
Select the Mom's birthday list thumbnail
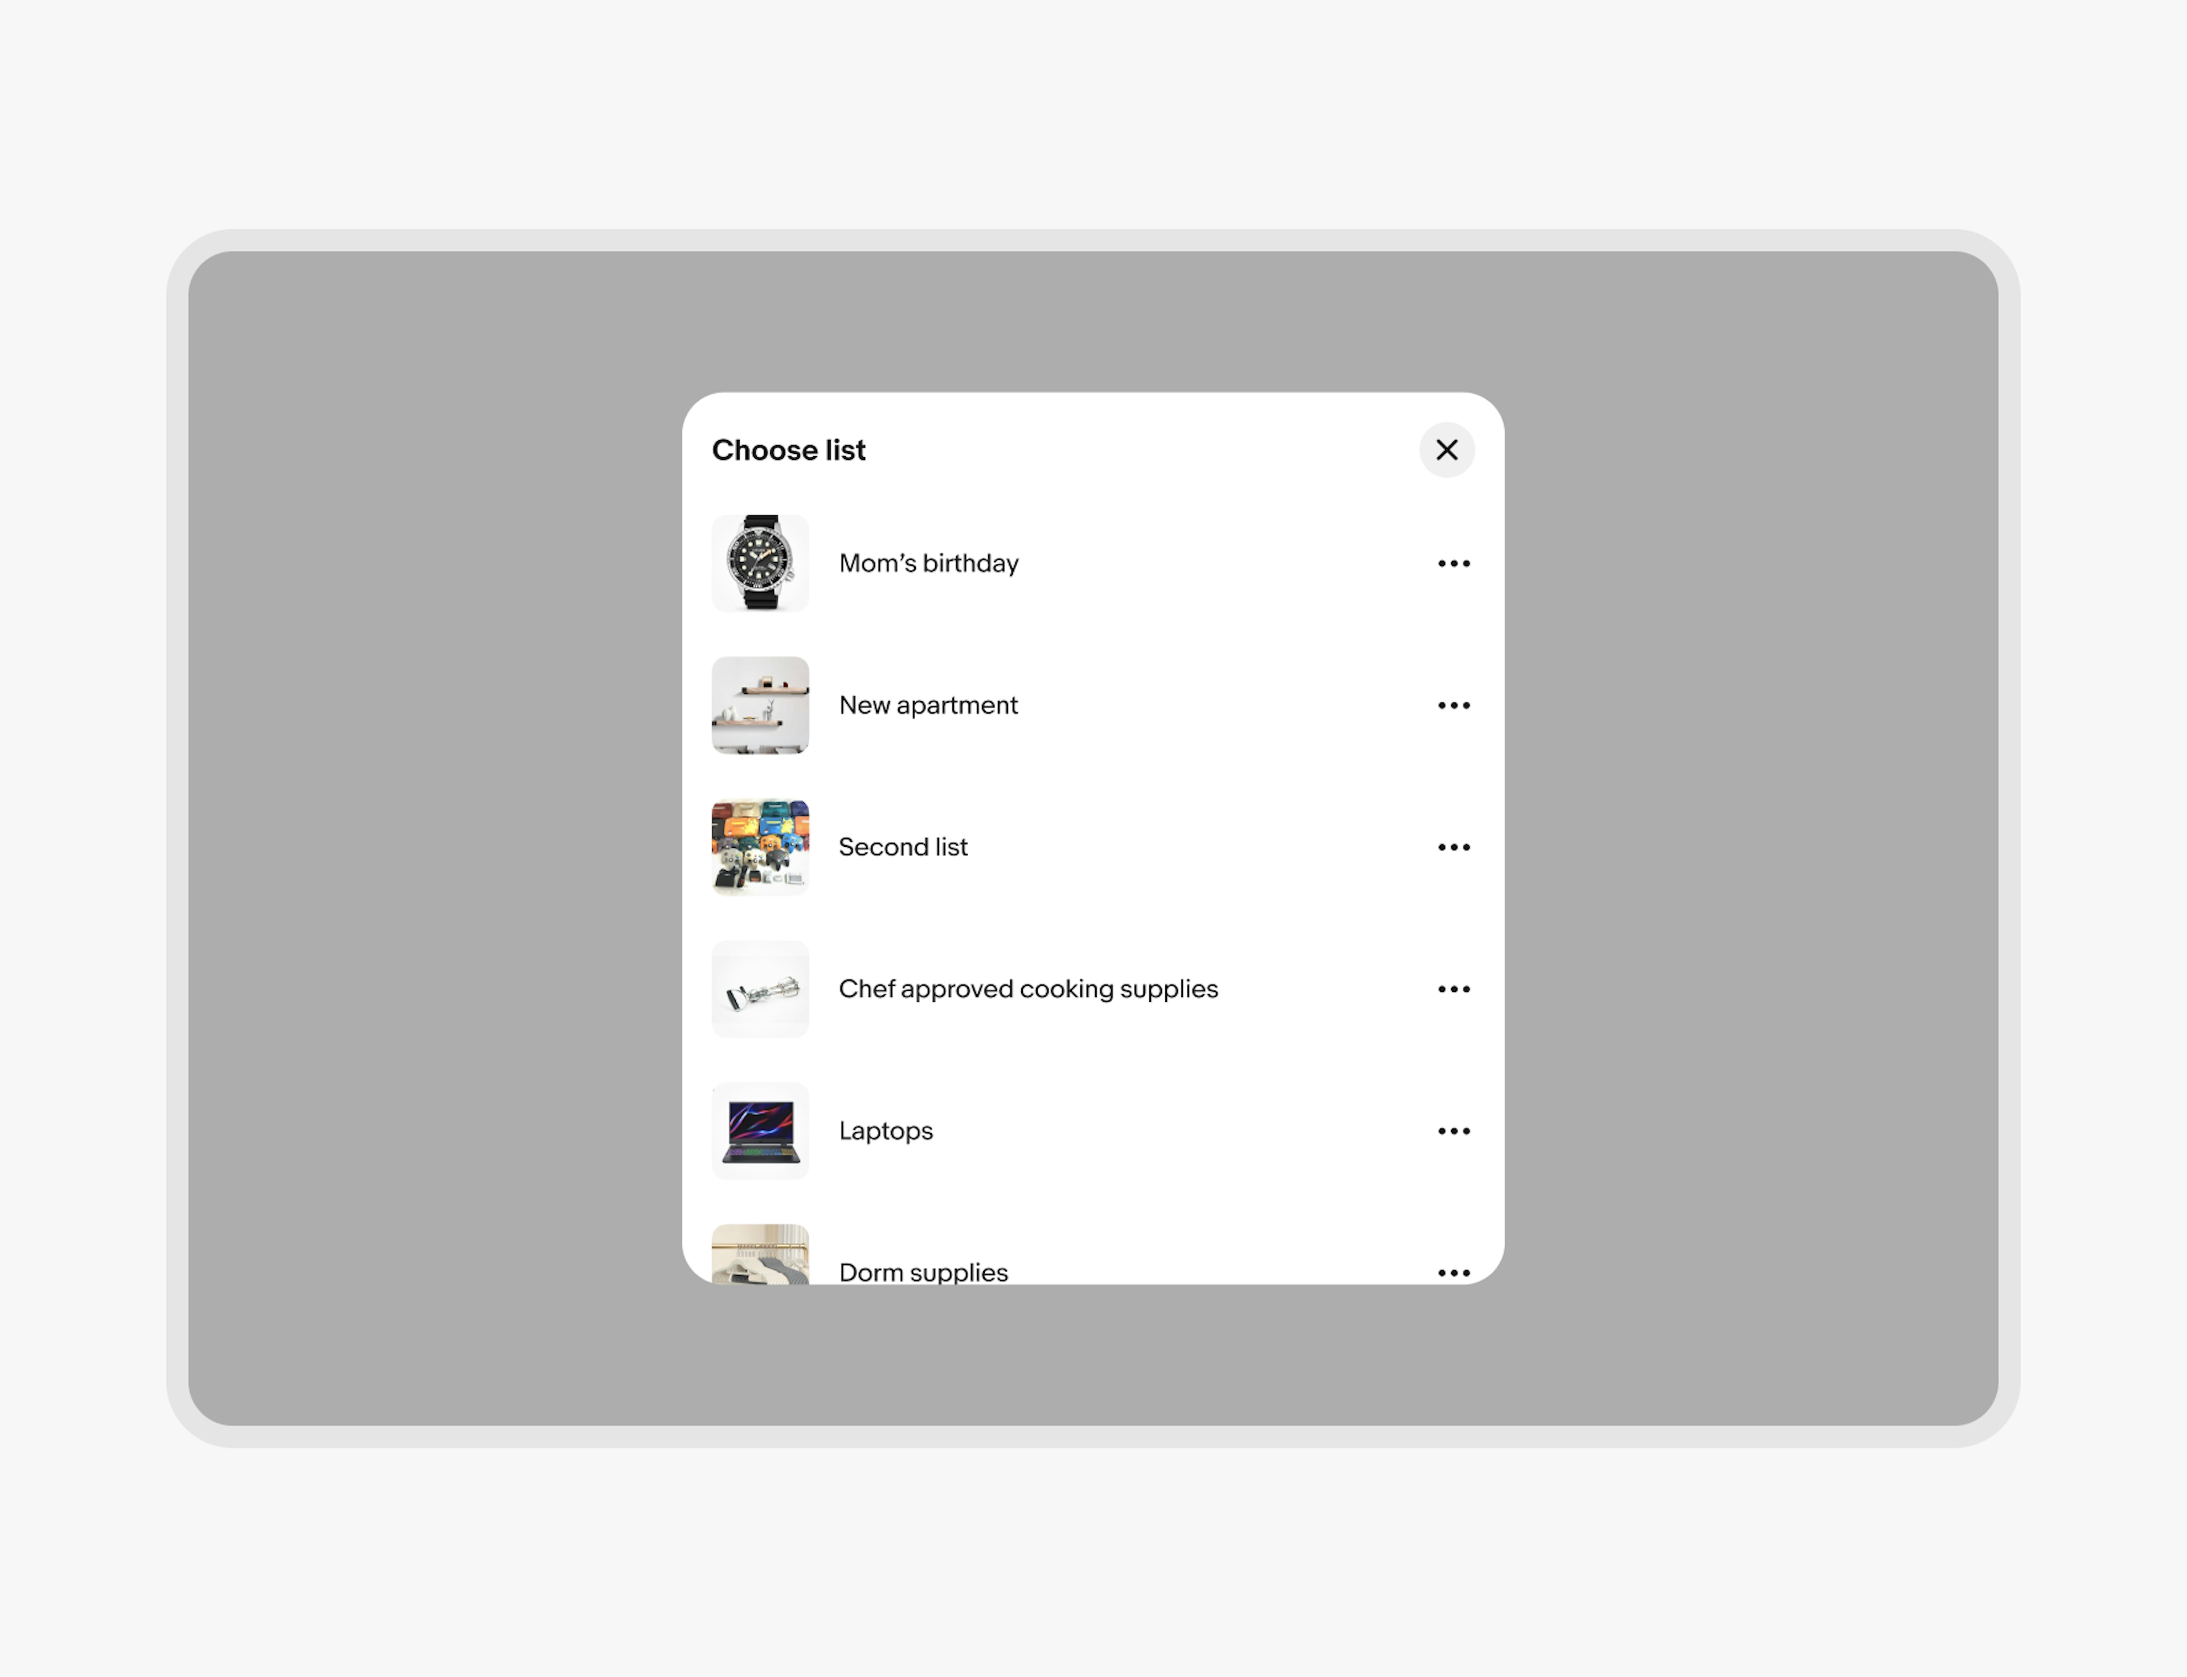(x=761, y=562)
